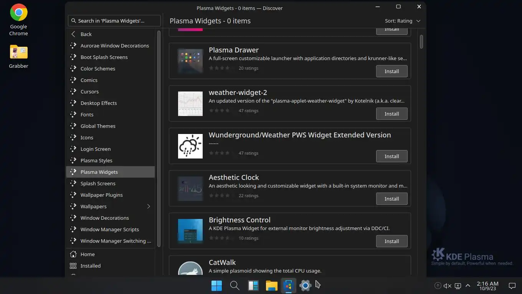Image resolution: width=522 pixels, height=294 pixels.
Task: Open Plasma Drawer thumbnail
Action: click(x=190, y=61)
